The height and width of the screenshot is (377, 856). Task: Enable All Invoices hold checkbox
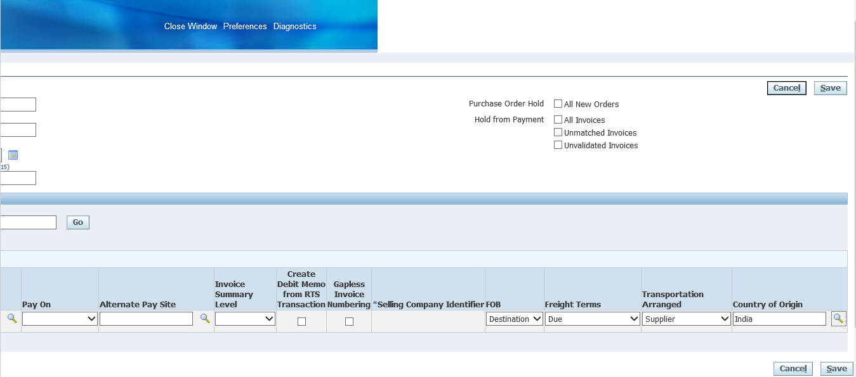coord(558,120)
